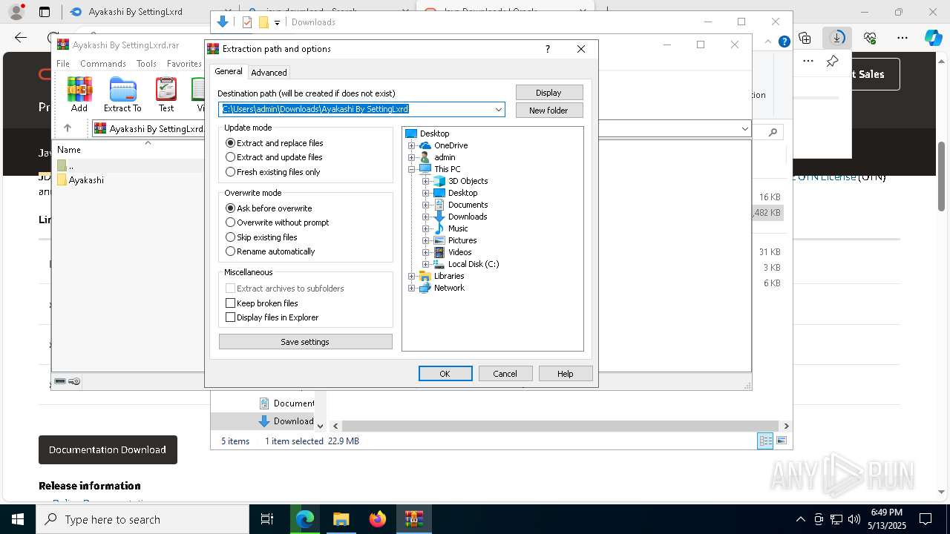The image size is (950, 534).
Task: Select Rename automatically option
Action: click(270, 251)
